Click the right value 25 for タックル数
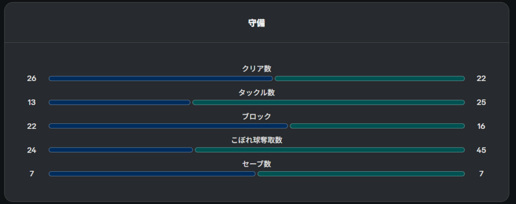 click(481, 102)
